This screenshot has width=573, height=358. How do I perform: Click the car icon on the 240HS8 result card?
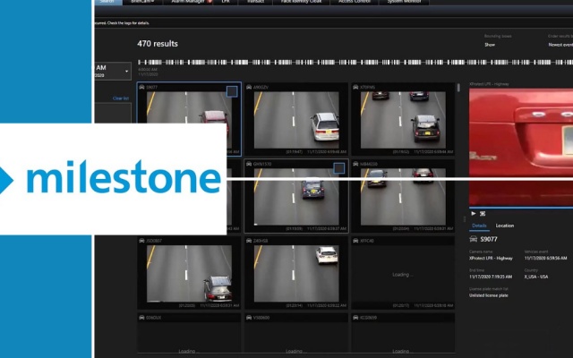[249, 241]
